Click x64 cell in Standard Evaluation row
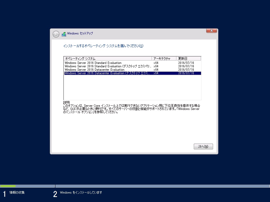Viewport: 270px width, 202px height. click(x=156, y=63)
